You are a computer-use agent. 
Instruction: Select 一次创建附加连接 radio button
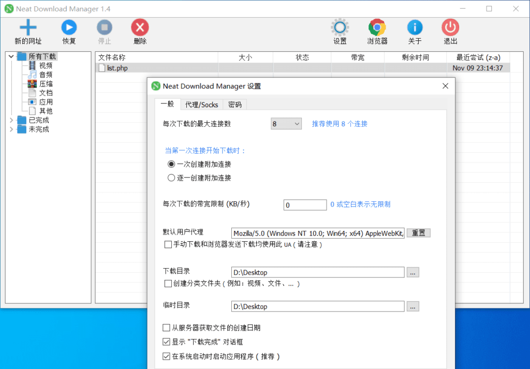tap(171, 164)
